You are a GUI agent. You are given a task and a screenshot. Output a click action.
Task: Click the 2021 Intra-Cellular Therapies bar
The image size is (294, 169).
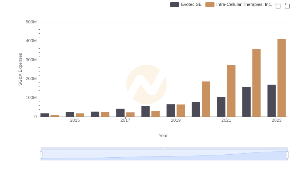(231, 91)
